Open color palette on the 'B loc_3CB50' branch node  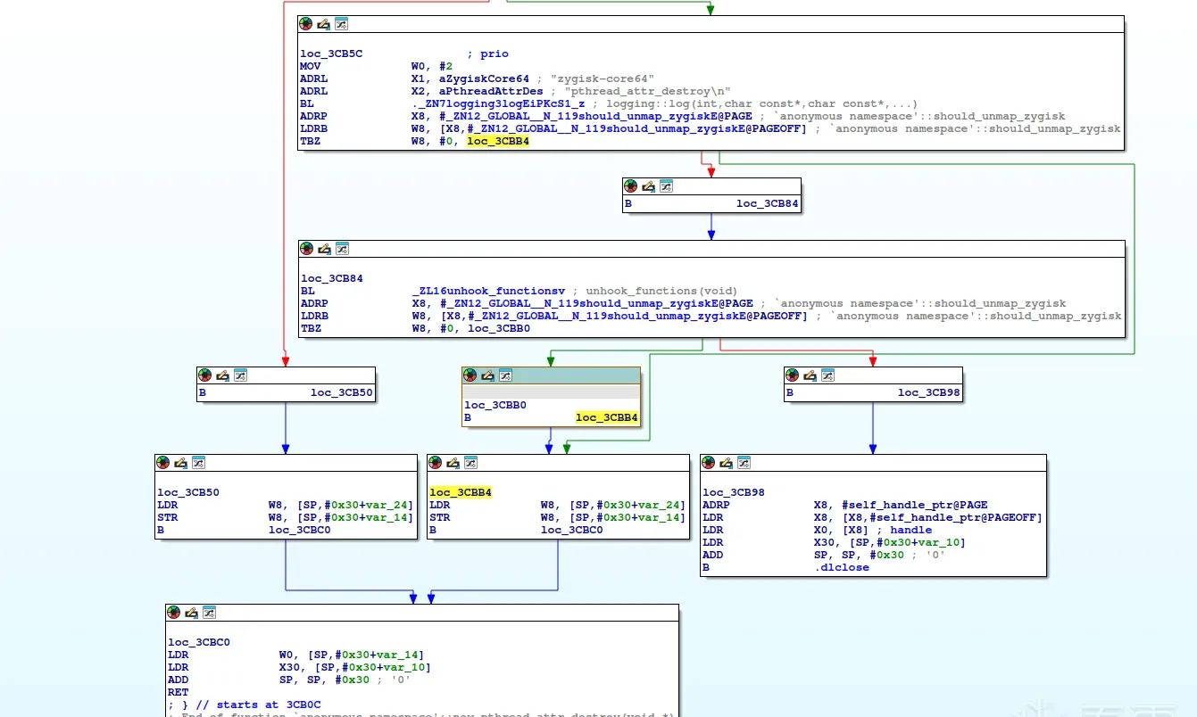[x=205, y=375]
